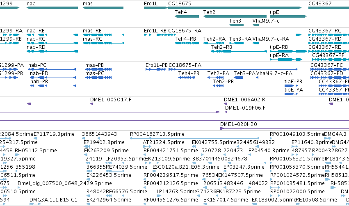Open the CG18675-RA transcript
Image resolution: width=349 pixels, height=206 pixels.
(x=235, y=35)
